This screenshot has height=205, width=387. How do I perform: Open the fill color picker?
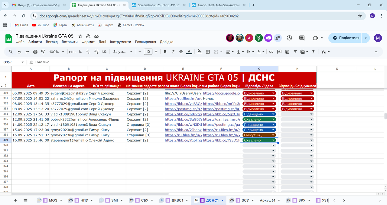(x=199, y=52)
